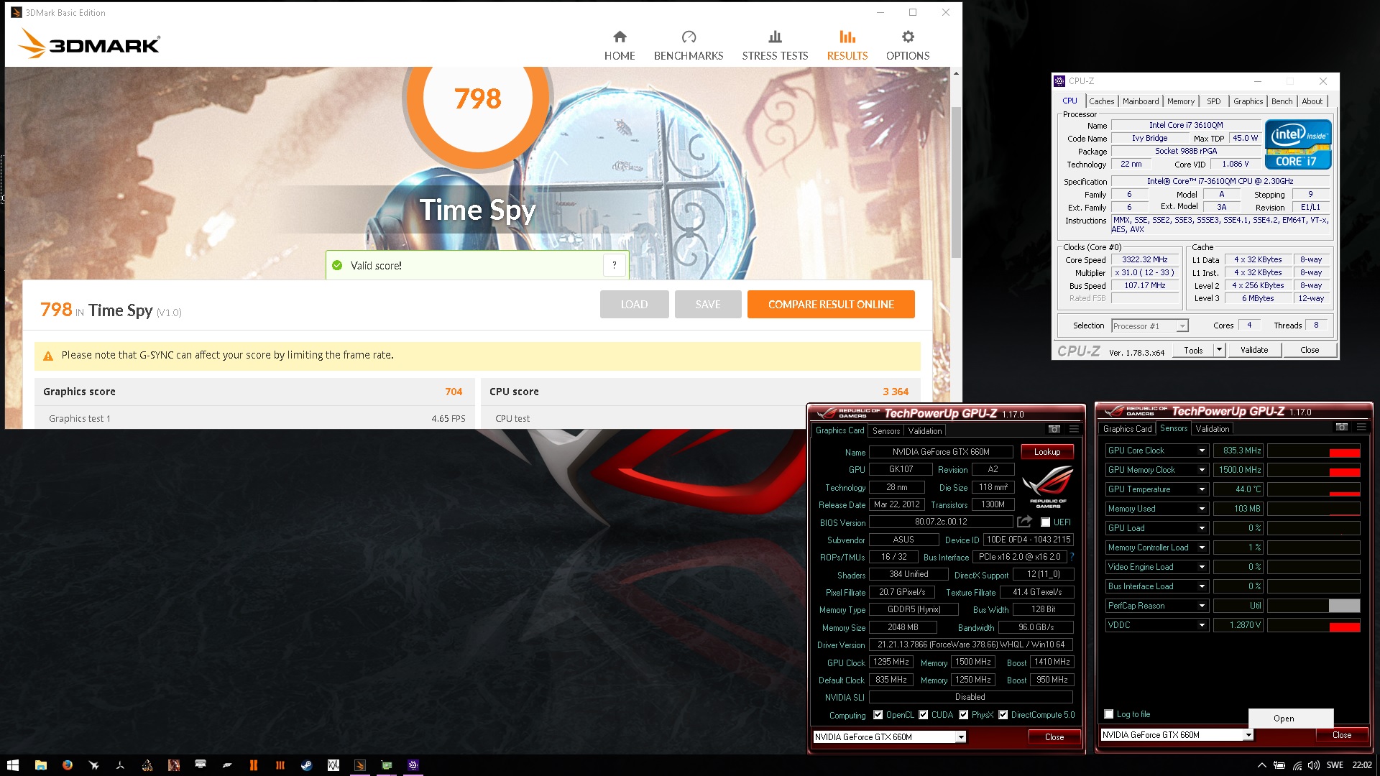Image resolution: width=1380 pixels, height=776 pixels.
Task: Open the Memory tab in CPU-Z
Action: click(1181, 101)
